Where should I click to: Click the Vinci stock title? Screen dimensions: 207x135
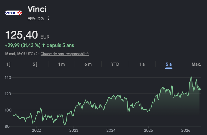point(37,9)
